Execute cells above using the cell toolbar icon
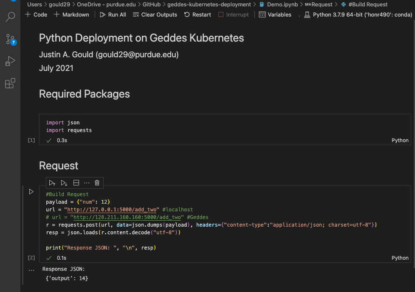Screen dimensions: 415x292 click(52, 182)
